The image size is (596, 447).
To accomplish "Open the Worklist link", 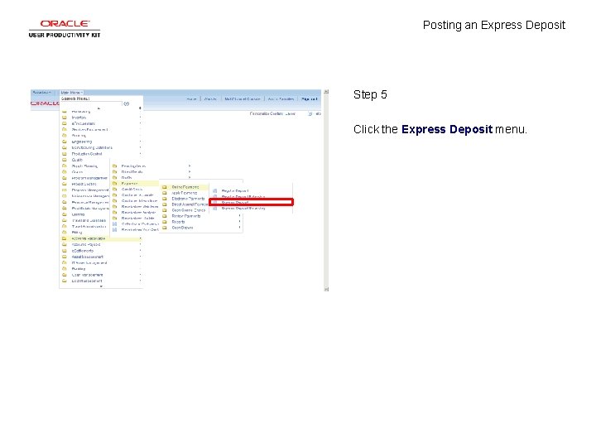I will 210,99.
